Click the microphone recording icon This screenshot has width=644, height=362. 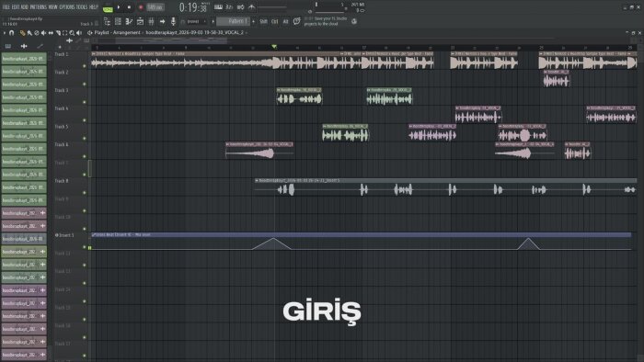173,21
